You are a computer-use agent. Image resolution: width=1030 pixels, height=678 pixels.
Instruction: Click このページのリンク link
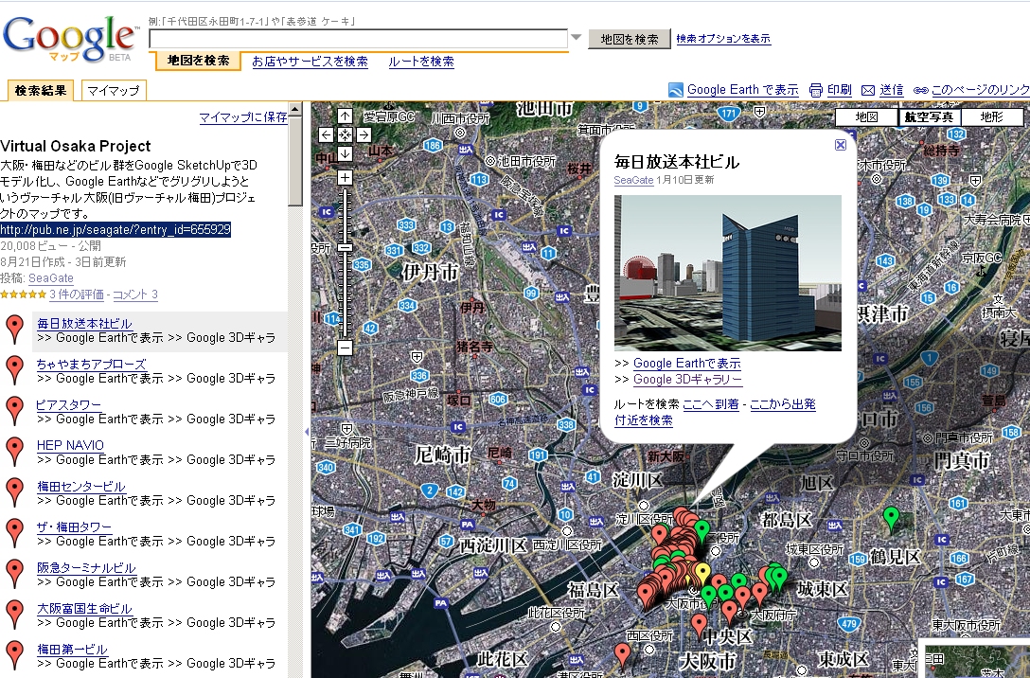coord(980,90)
